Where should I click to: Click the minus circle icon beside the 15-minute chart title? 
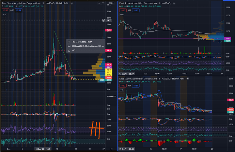(x=72, y=3)
